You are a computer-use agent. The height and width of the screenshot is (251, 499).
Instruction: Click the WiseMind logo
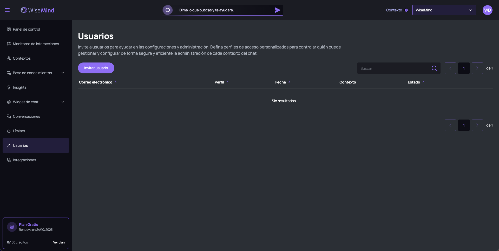point(37,10)
